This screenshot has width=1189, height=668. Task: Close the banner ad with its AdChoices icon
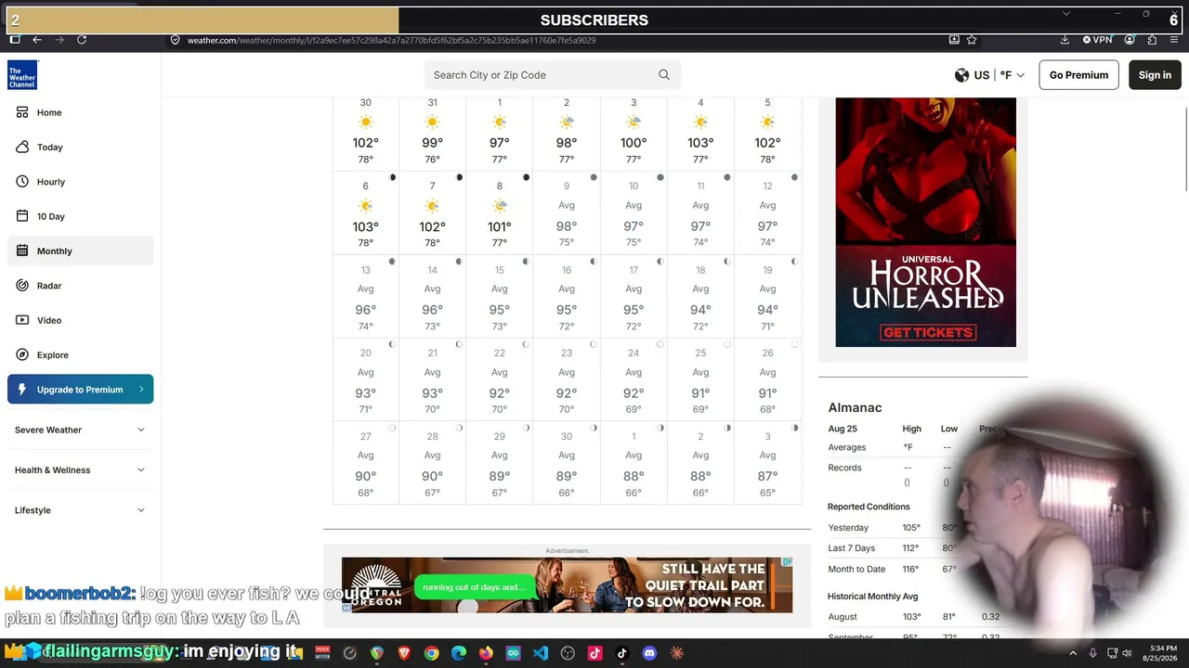point(787,562)
